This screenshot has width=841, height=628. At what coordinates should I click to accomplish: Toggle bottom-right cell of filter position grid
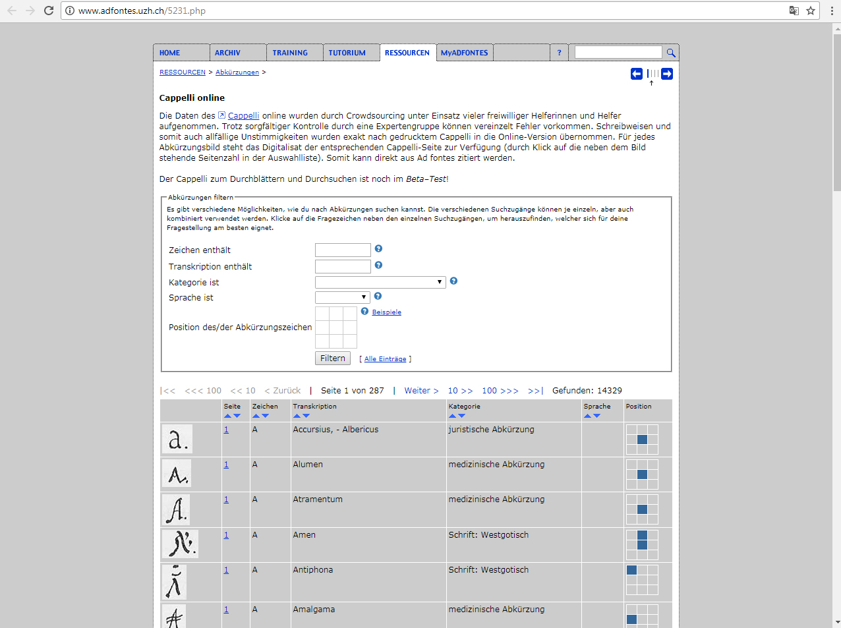pos(350,341)
